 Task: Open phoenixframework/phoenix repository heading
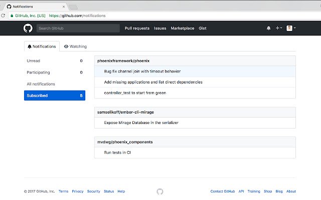[123, 61]
